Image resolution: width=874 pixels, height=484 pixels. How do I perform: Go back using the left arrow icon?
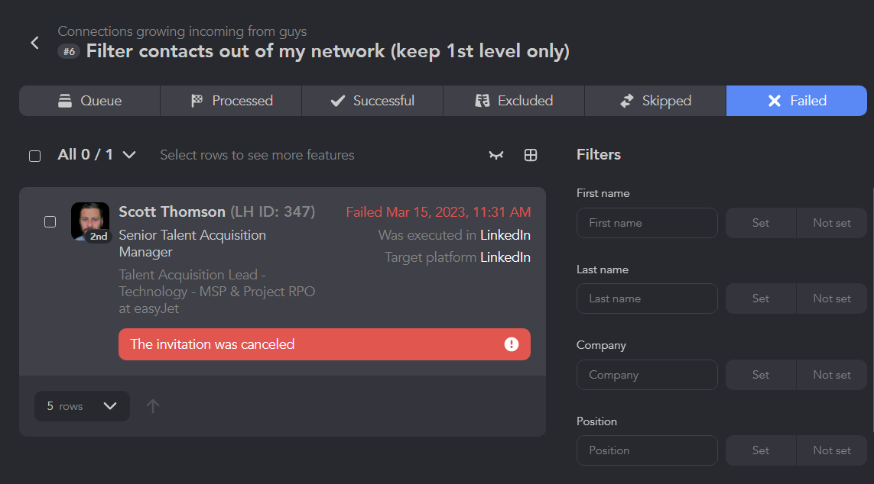tap(34, 43)
